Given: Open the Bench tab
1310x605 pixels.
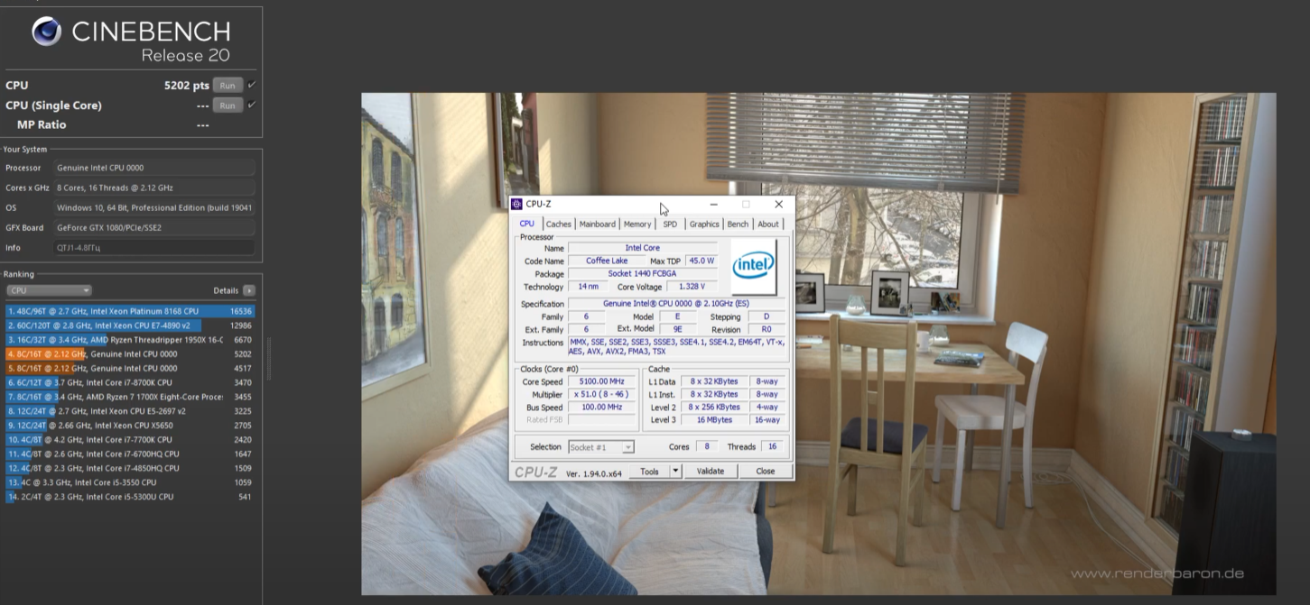Looking at the screenshot, I should (738, 224).
